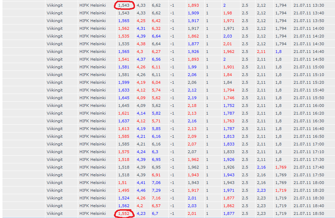Click the 1,524 odds in the 18:30 row
335x218 pixels.
(x=124, y=198)
